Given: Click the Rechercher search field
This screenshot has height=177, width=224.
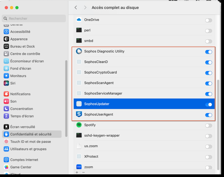Looking at the screenshot, I should [x=34, y=18].
